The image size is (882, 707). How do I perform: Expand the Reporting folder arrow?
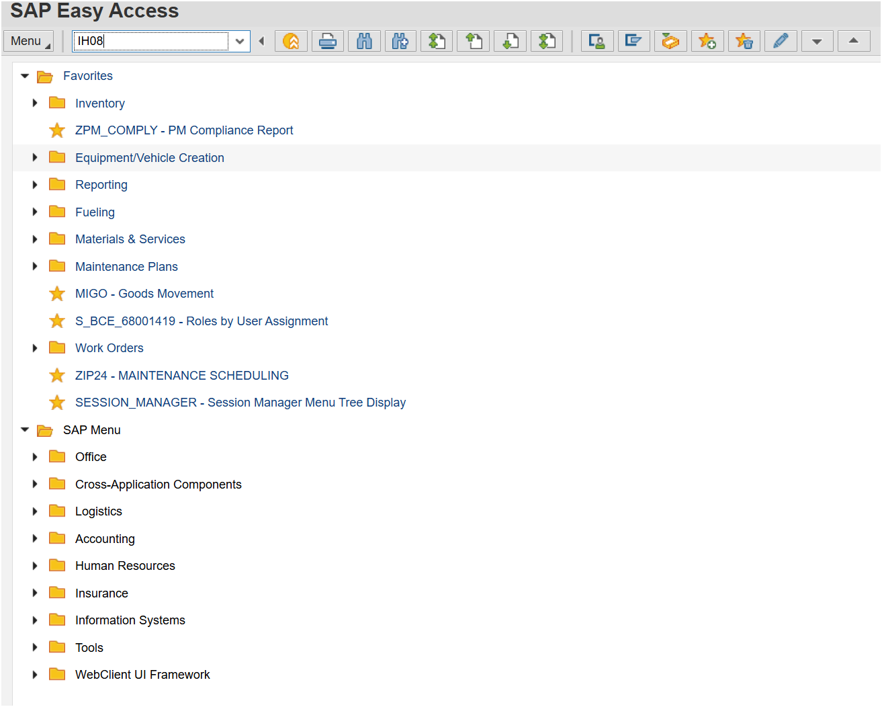tap(35, 184)
